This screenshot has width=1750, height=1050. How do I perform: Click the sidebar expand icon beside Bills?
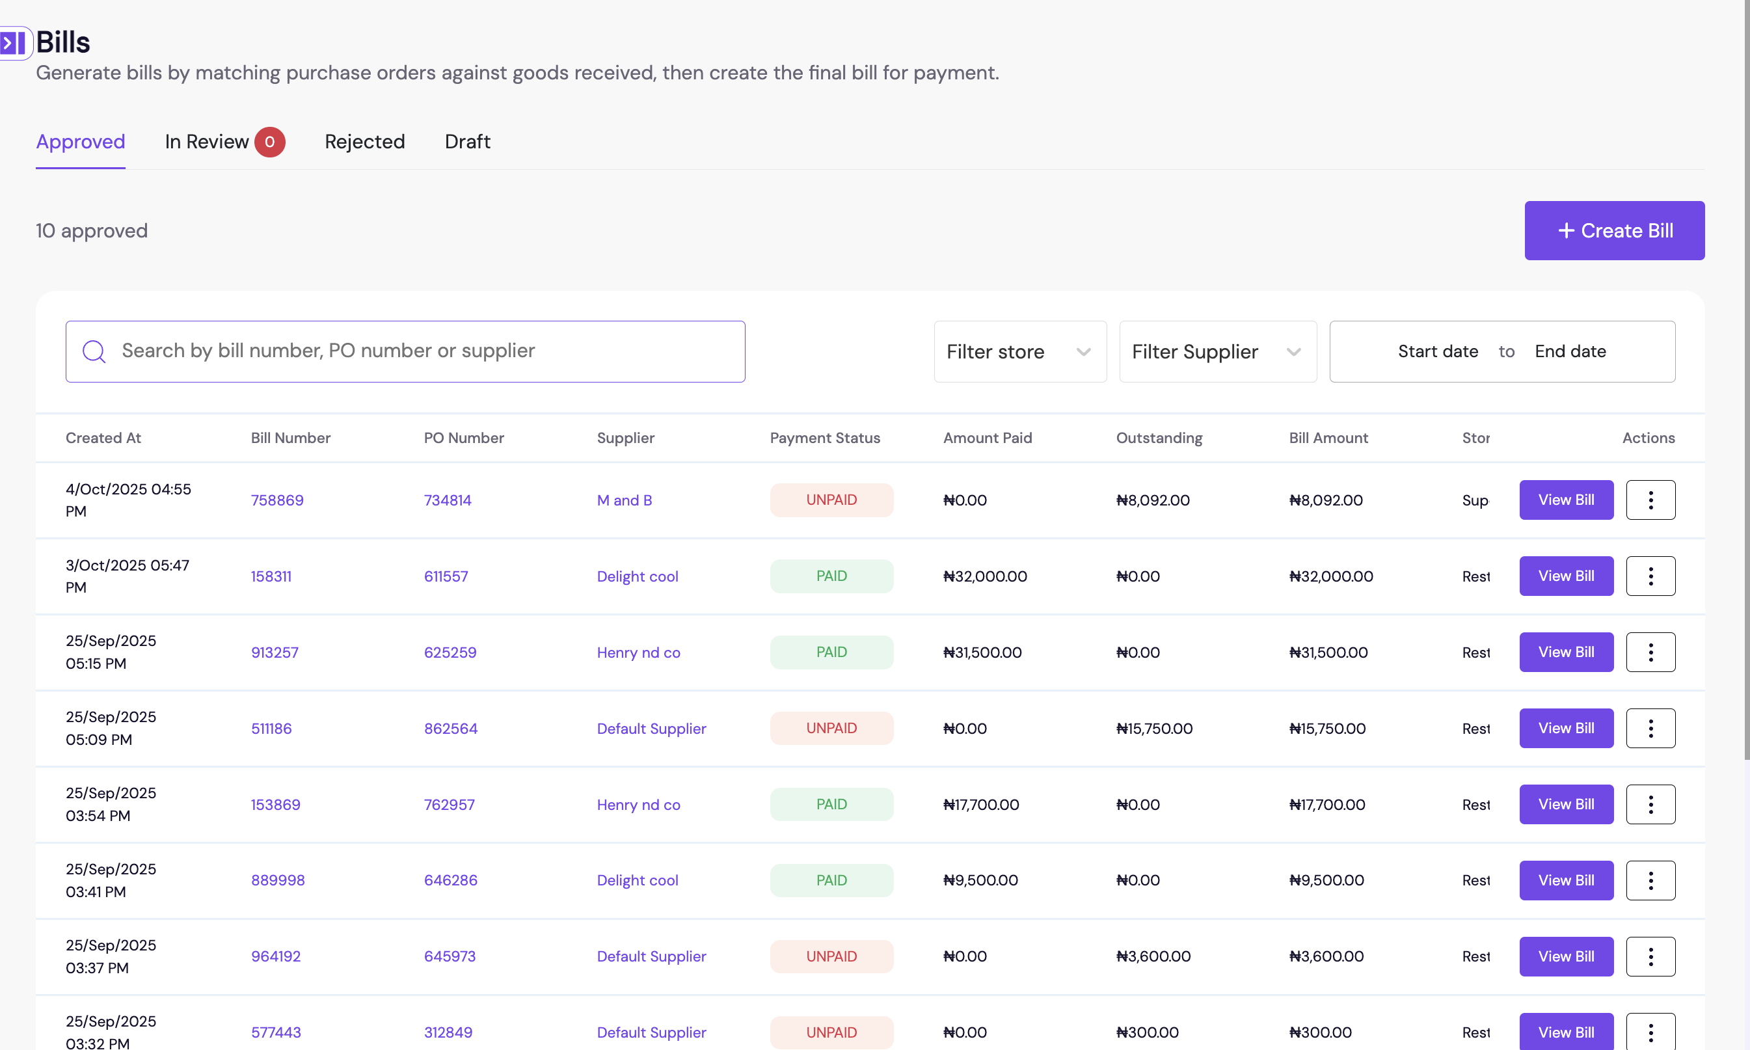14,43
